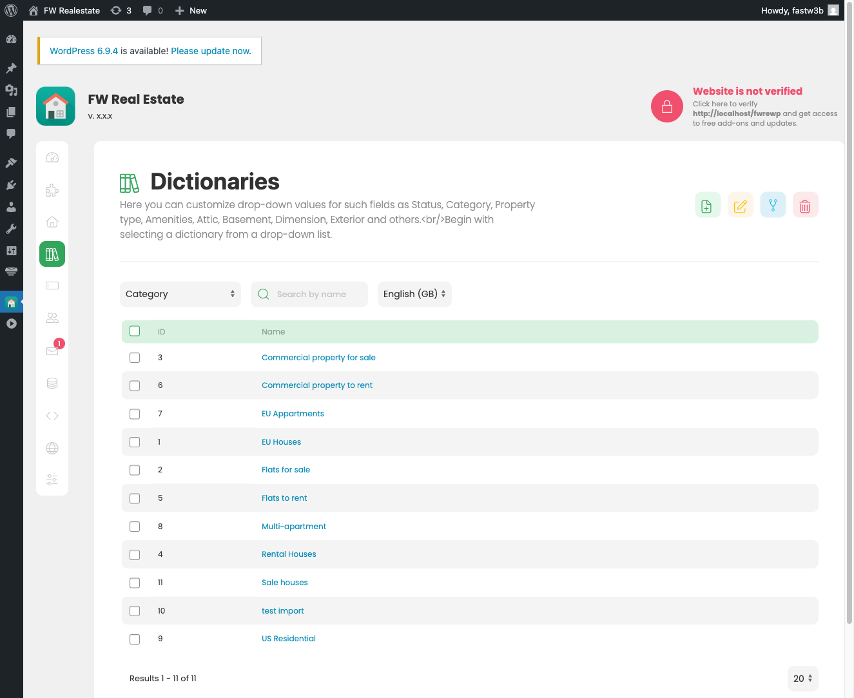Open the dashboard speedometer icon in sidebar
The height and width of the screenshot is (698, 854).
coord(52,157)
